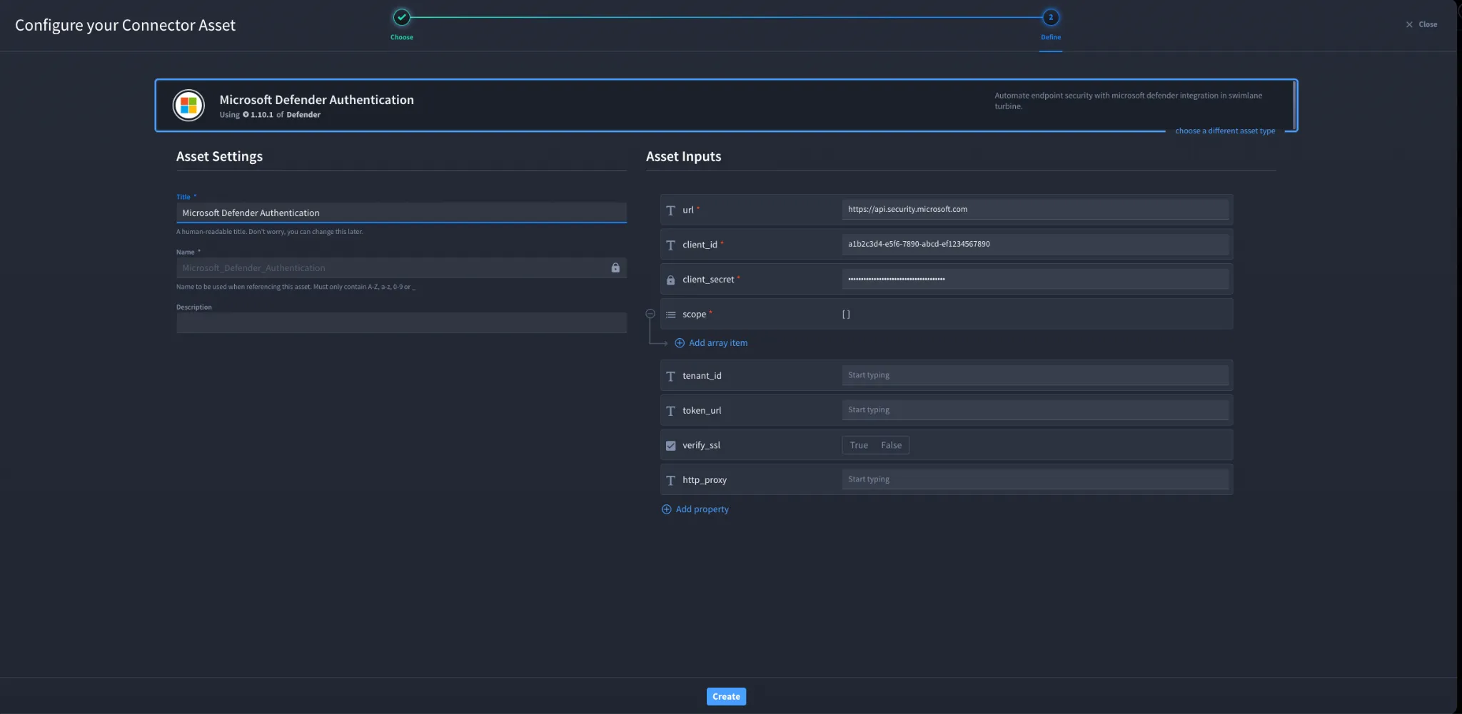1462x714 pixels.
Task: Focus the tenant_id input field
Action: pyautogui.click(x=1035, y=375)
